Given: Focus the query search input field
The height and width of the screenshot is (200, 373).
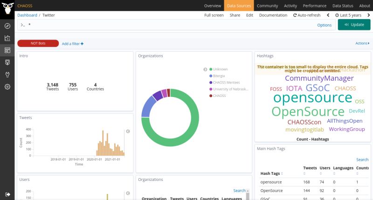Looking at the screenshot, I should point(166,25).
